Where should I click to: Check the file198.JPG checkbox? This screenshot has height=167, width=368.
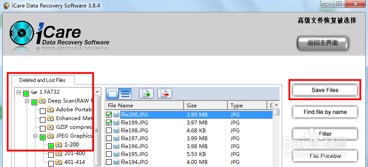[x=109, y=130]
